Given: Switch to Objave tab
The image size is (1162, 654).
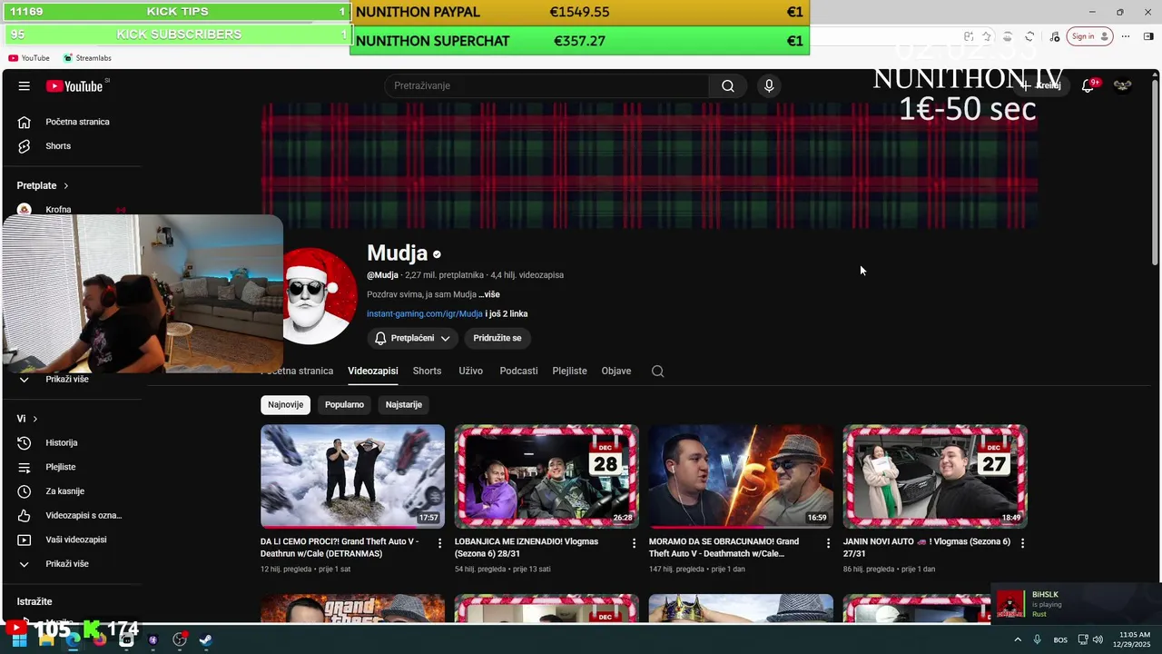Looking at the screenshot, I should coord(615,371).
